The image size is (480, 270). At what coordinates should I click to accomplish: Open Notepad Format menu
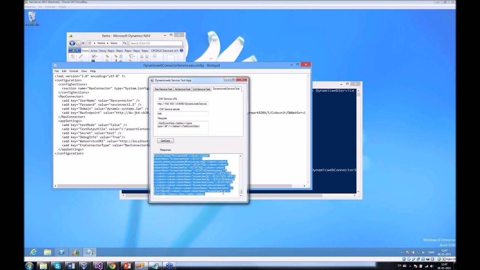pyautogui.click(x=74, y=71)
